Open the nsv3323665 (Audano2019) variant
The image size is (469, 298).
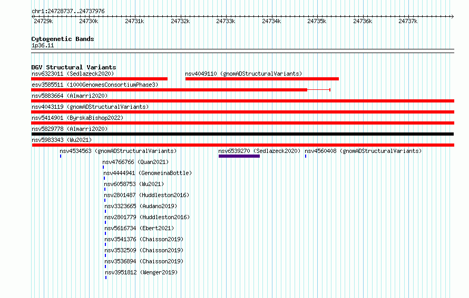(x=141, y=206)
